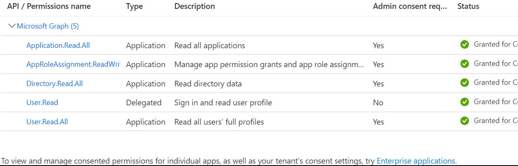Image resolution: width=518 pixels, height=166 pixels.
Task: Open the Microsoft Graph (5) group link
Action: 48,26
